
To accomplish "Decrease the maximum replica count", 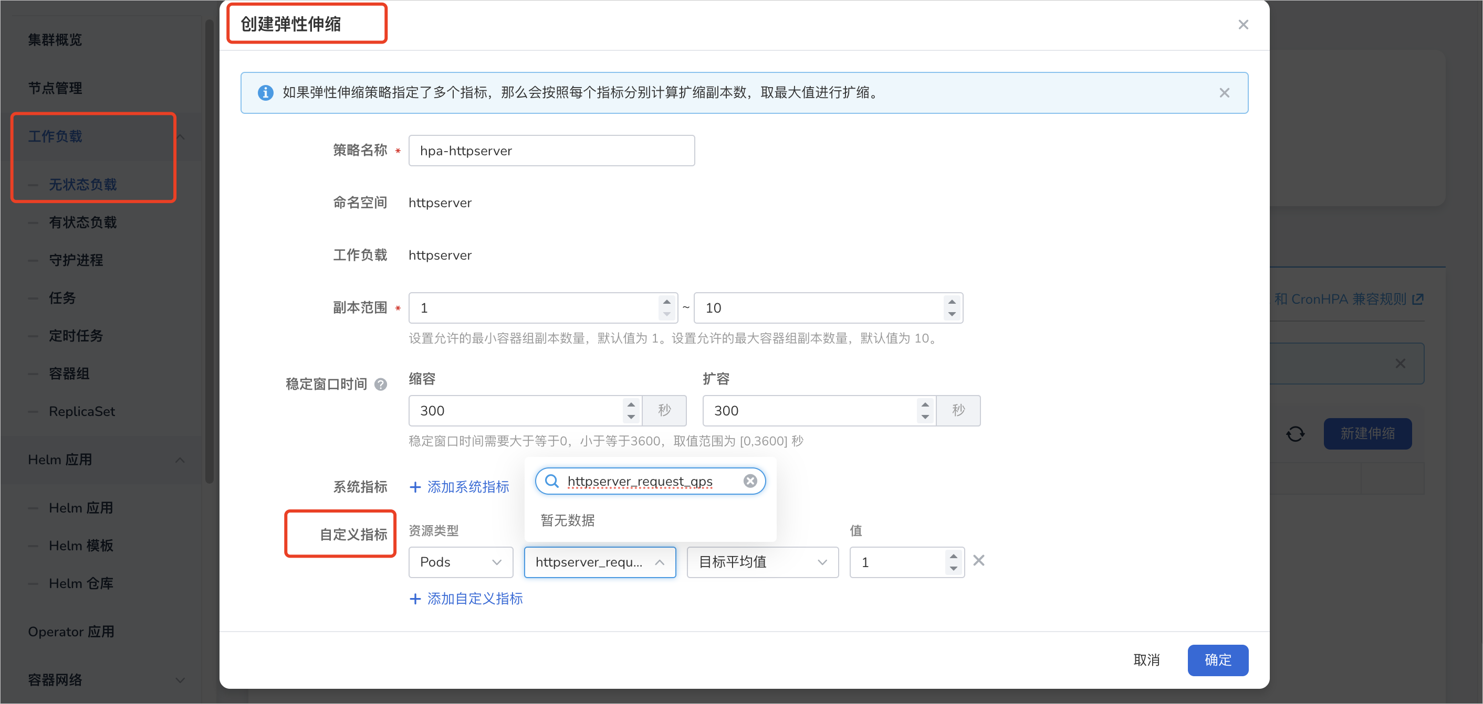I will [952, 314].
